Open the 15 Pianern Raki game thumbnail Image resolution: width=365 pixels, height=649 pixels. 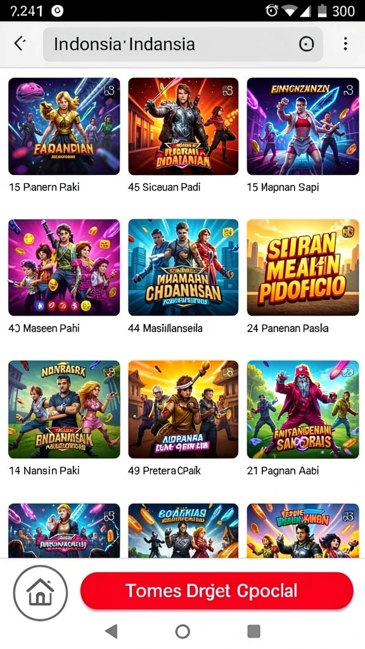(x=64, y=126)
